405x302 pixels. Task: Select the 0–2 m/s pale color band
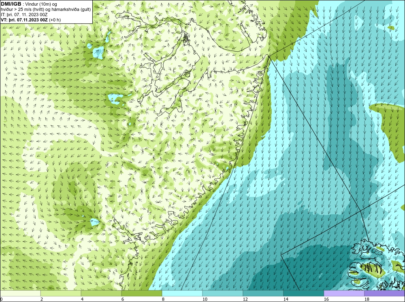[x=20, y=294]
